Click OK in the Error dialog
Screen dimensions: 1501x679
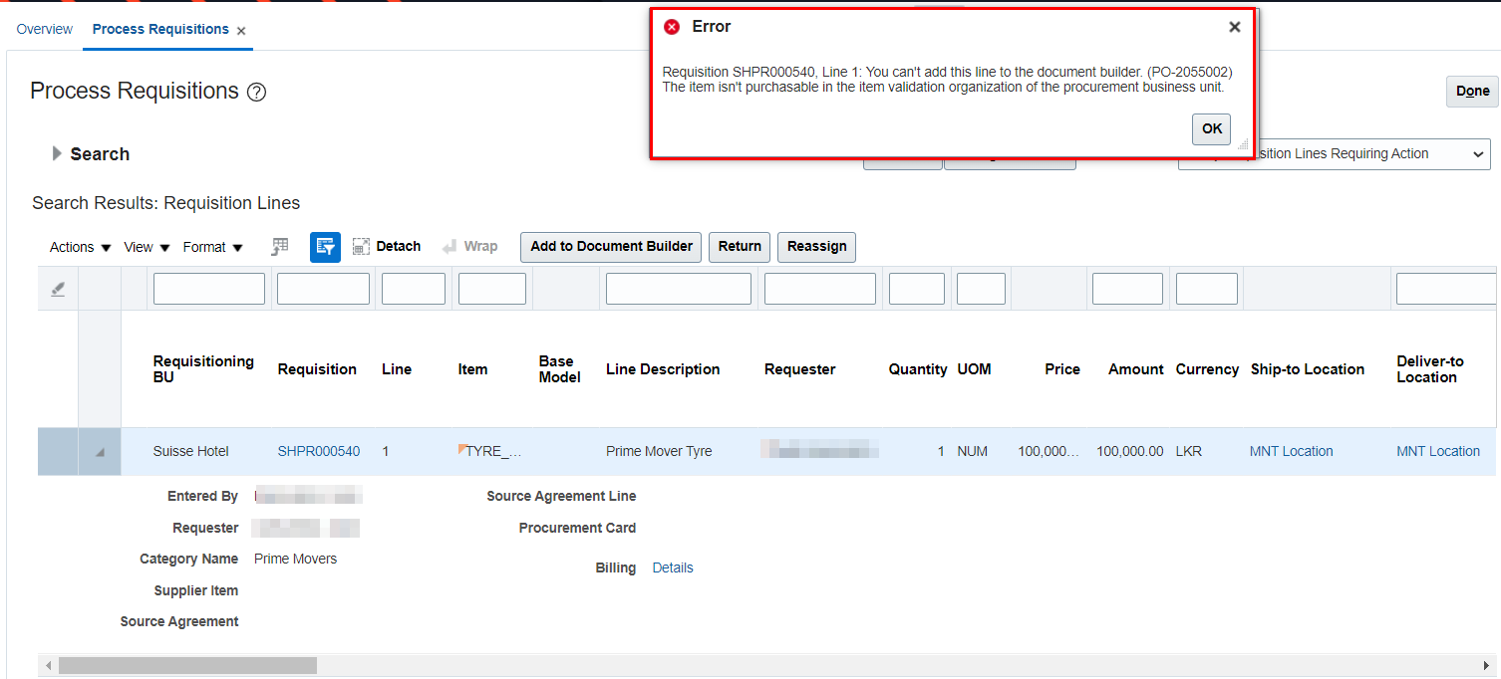(1211, 129)
